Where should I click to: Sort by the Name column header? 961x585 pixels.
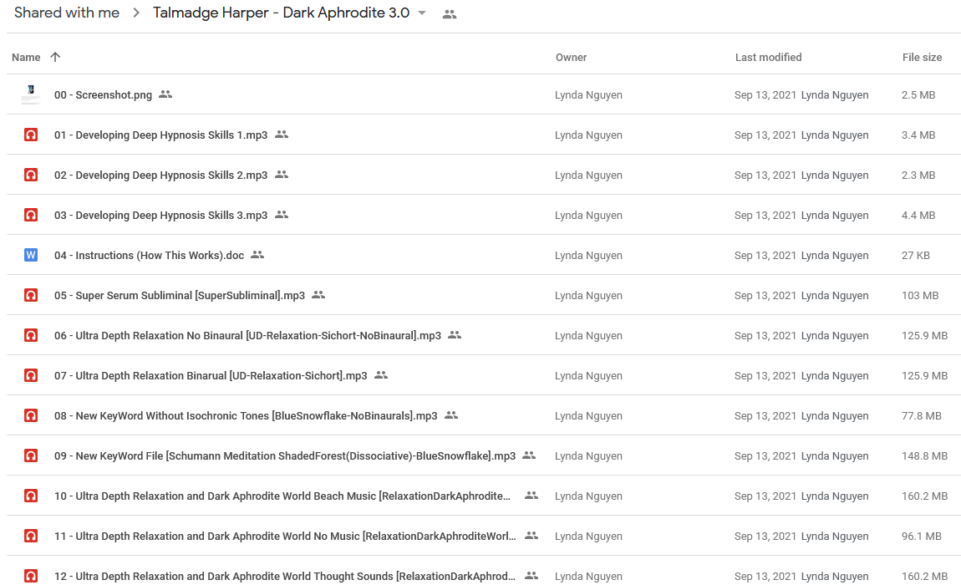click(26, 57)
